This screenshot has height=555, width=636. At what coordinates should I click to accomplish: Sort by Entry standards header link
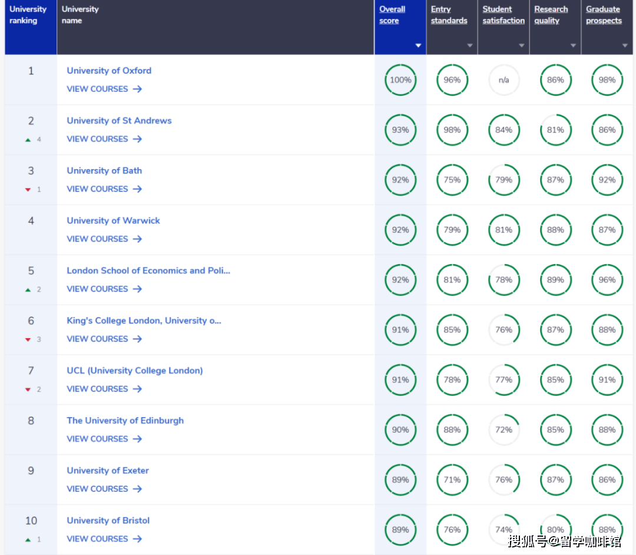(x=449, y=15)
